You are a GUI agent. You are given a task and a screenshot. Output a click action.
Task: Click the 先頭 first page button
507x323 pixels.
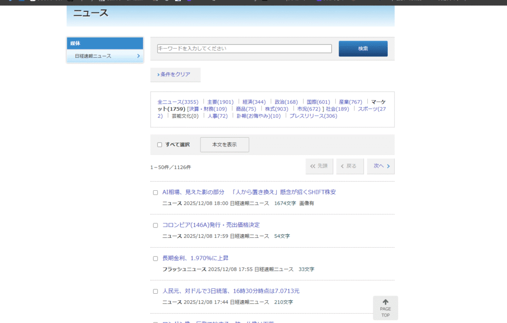point(319,166)
